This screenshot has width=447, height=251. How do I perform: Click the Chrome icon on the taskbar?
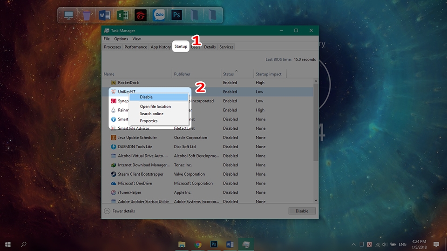[x=198, y=244]
